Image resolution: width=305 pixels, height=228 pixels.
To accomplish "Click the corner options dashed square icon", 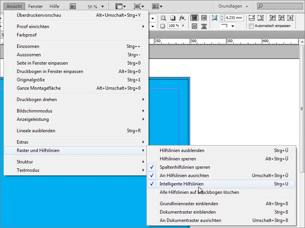I will (x=164, y=18).
